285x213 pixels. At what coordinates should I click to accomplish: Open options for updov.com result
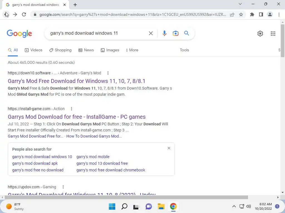pos(63,187)
